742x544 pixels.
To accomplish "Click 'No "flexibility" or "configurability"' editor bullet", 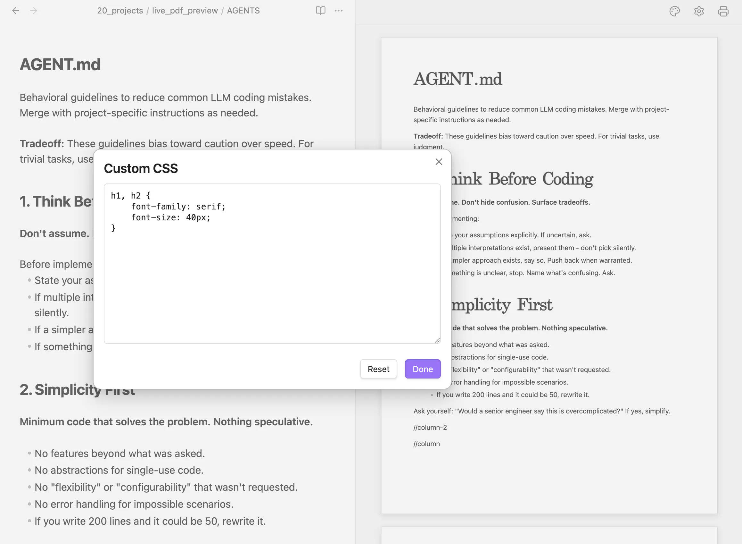I will pyautogui.click(x=166, y=487).
